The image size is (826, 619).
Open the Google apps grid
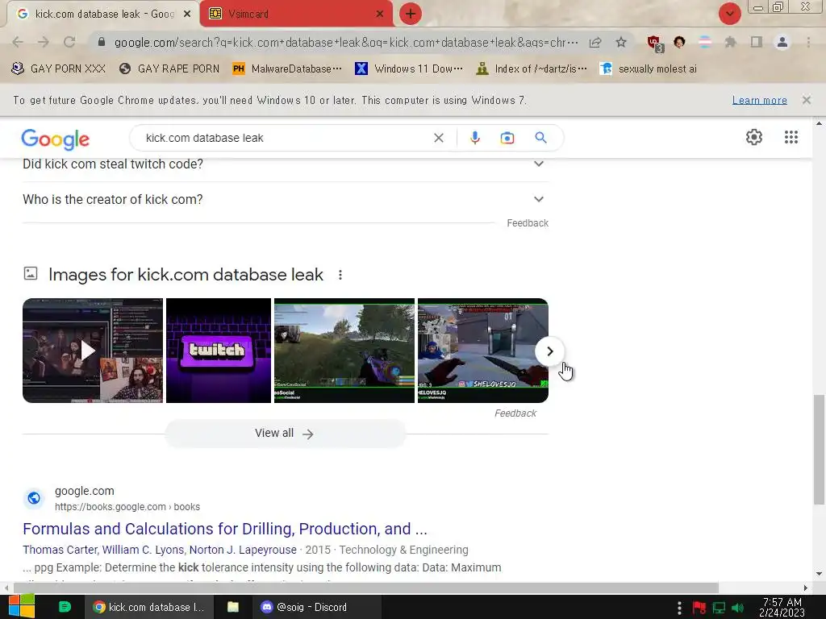point(791,137)
